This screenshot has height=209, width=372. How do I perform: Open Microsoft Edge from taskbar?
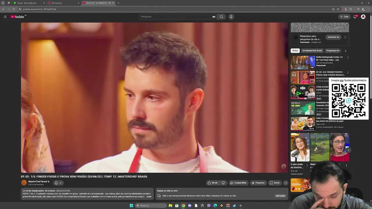(x=215, y=206)
